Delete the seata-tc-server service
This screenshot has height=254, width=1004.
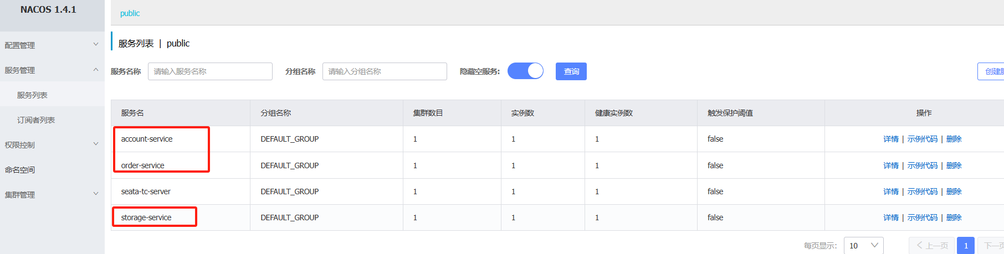[954, 191]
